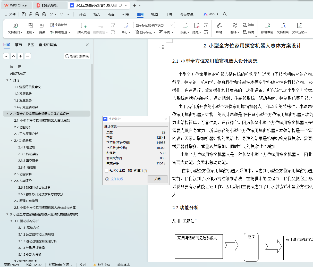The height and width of the screenshot is (267, 313).
Task: Collapse the 3.1 驱动机构分析 outline node
Action: (11, 221)
